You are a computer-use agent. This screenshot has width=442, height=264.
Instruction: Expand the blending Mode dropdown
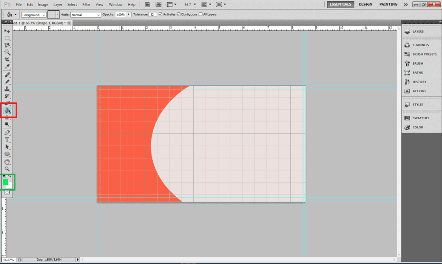85,15
